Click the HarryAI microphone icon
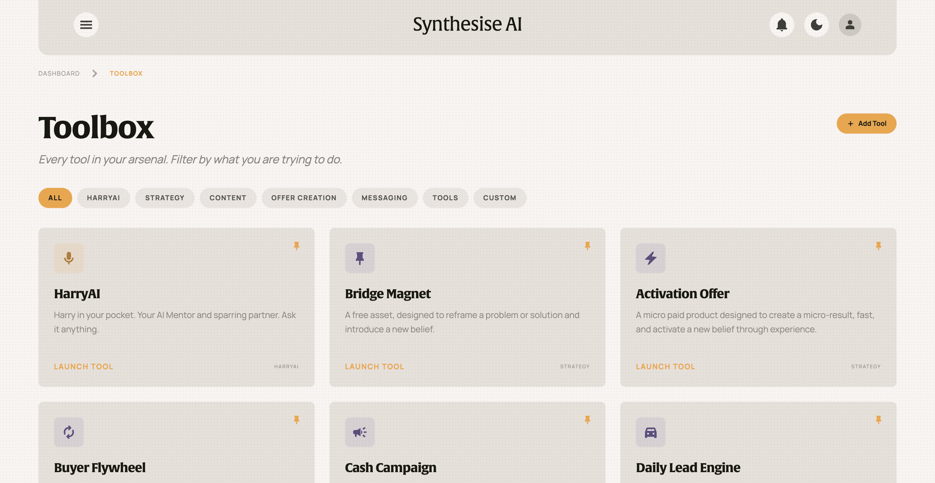This screenshot has width=935, height=483. coord(69,258)
